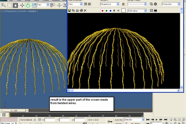Click X coordinate input field

tap(50, 120)
